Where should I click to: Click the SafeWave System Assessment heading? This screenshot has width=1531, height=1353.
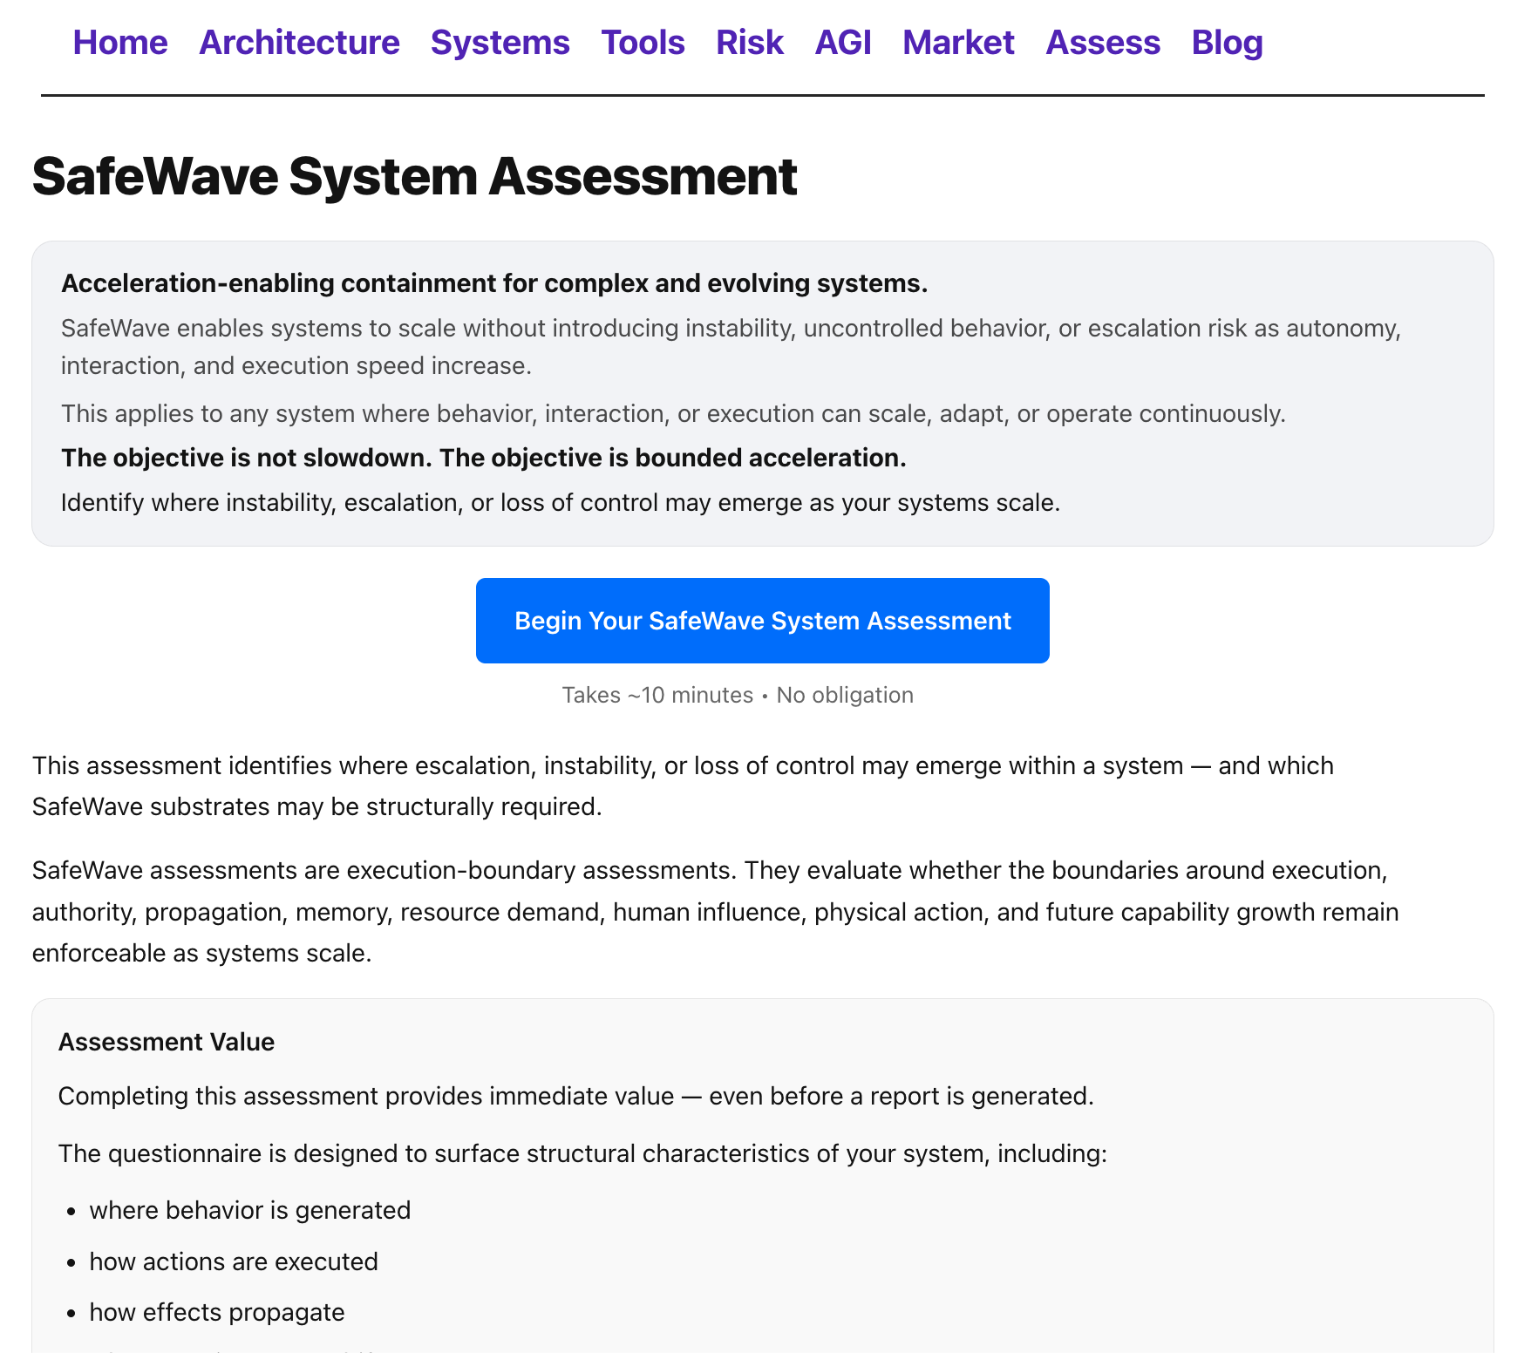[x=415, y=176]
